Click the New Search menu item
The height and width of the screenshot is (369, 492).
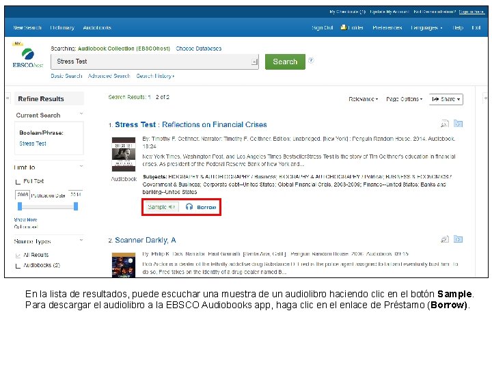[27, 27]
